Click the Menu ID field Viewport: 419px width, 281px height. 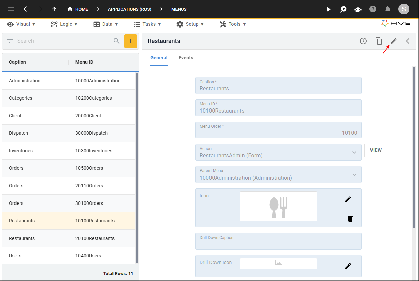click(279, 108)
